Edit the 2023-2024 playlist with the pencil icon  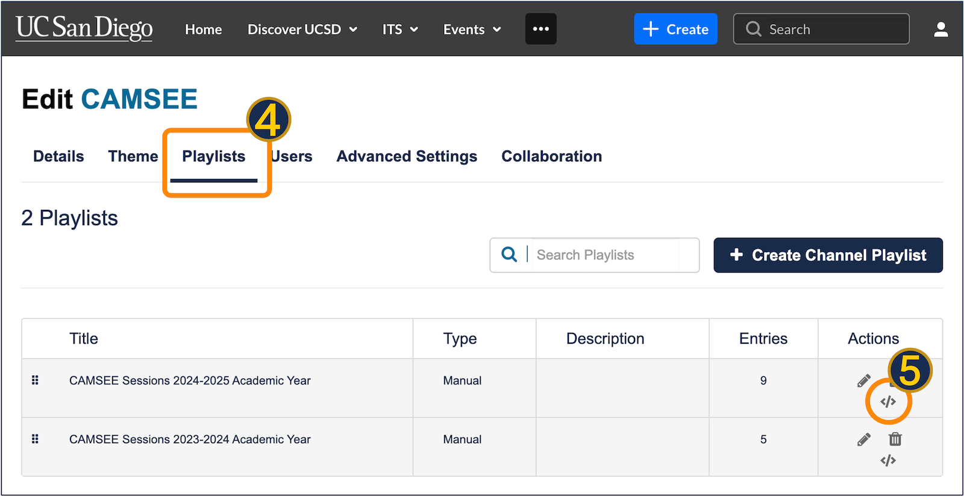(863, 439)
